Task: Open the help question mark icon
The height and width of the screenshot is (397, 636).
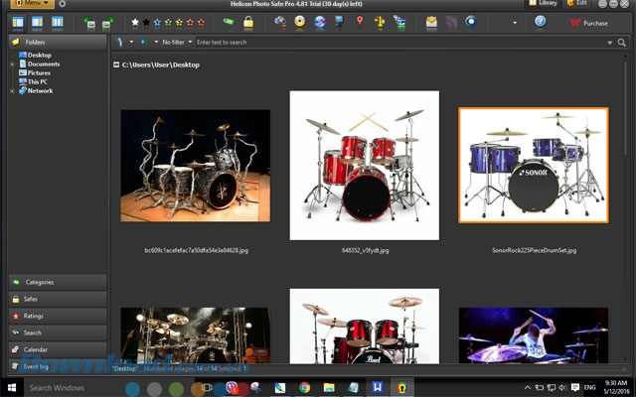Action: click(x=541, y=22)
